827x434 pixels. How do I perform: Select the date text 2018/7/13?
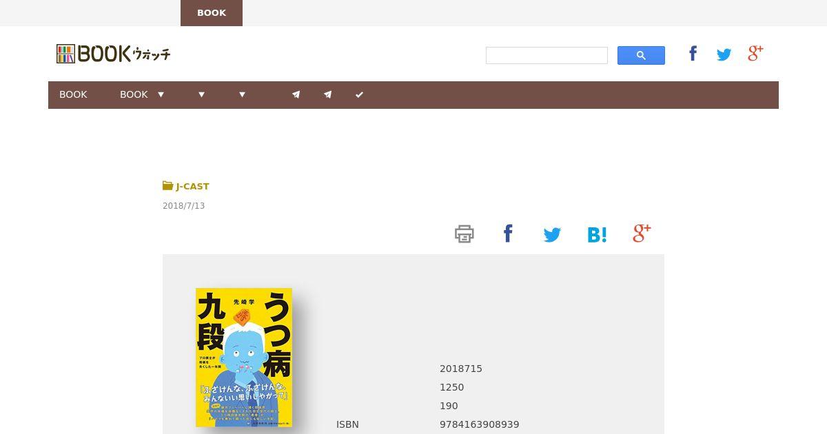point(184,205)
